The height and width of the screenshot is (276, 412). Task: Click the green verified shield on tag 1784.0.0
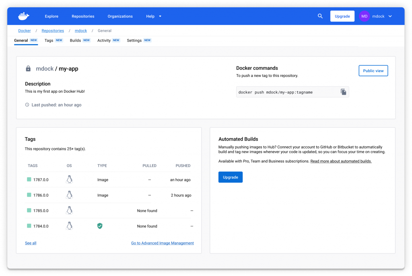tap(100, 226)
